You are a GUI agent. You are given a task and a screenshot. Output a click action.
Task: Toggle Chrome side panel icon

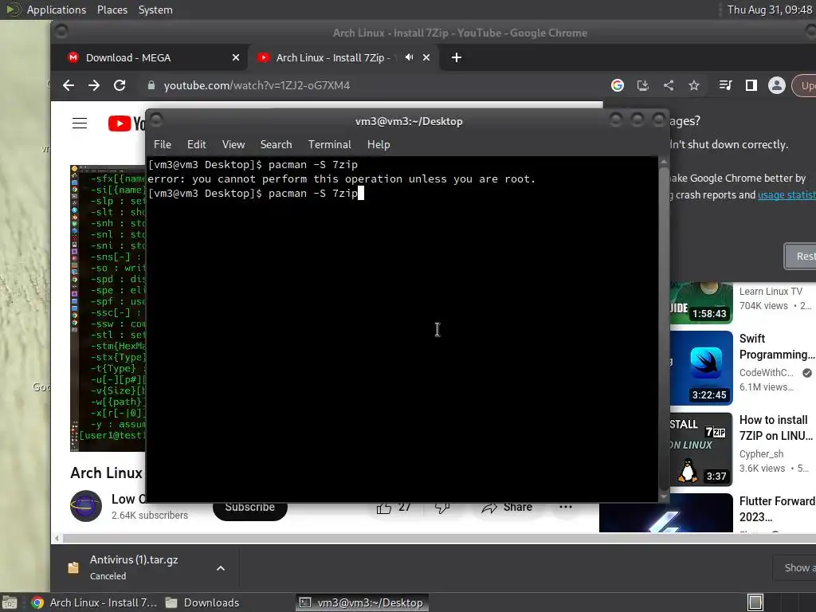click(x=751, y=85)
